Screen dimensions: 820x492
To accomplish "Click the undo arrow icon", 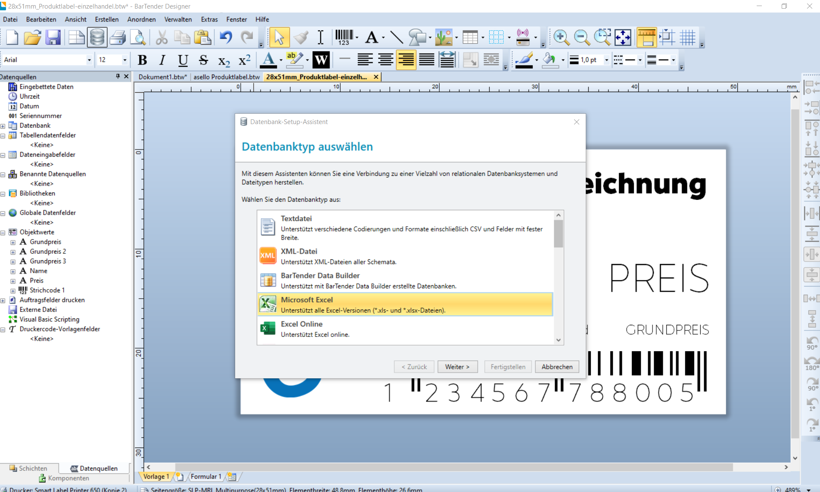I will pos(226,38).
